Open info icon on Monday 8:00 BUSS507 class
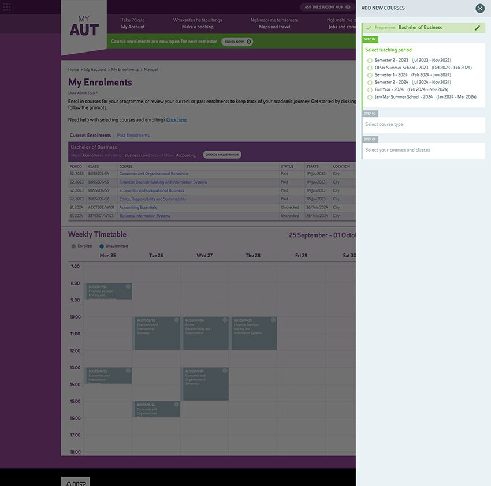The image size is (491, 486). coord(128,286)
